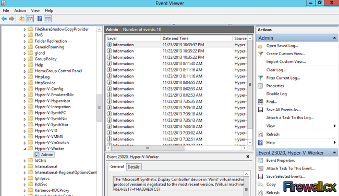Click the Filter Current Log funnel icon

click(x=261, y=78)
